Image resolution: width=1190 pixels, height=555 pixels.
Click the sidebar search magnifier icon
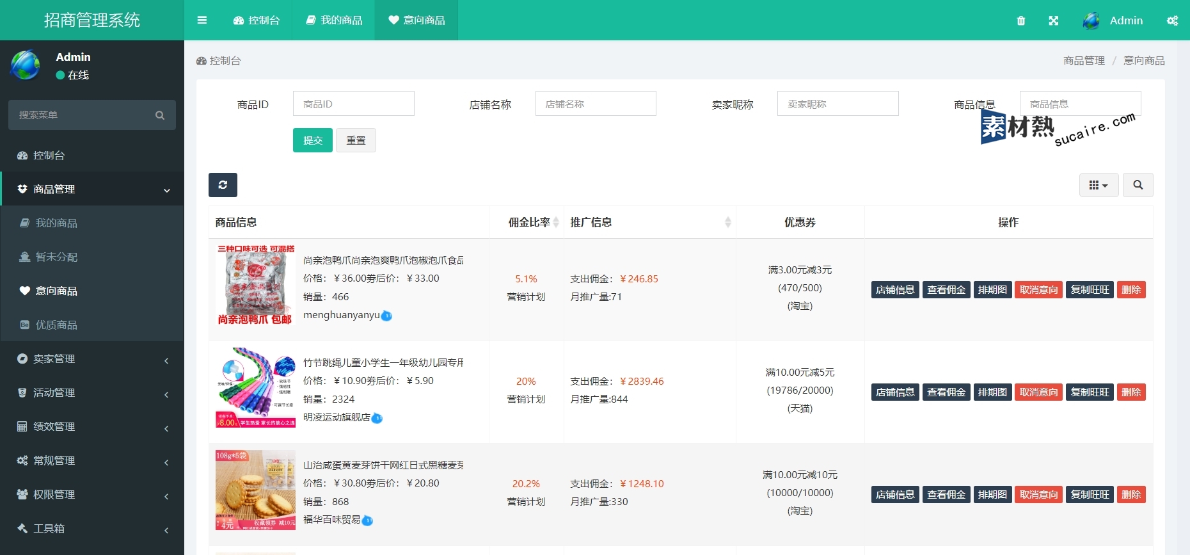pos(160,115)
